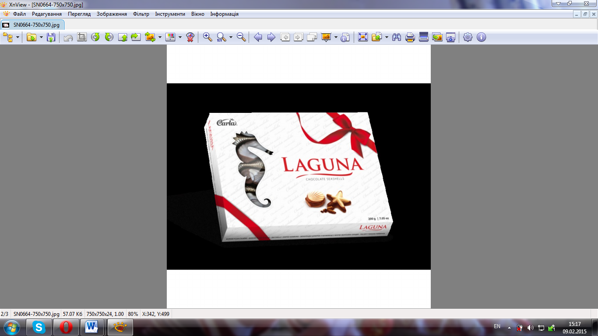Viewport: 598px width, 336px height.
Task: Open the color adjustment icon
Action: [170, 37]
